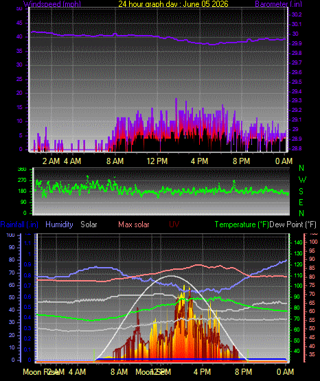Select the 90 degree mark on the wind direction axis
Screen dimensions: 320x381
(23, 202)
